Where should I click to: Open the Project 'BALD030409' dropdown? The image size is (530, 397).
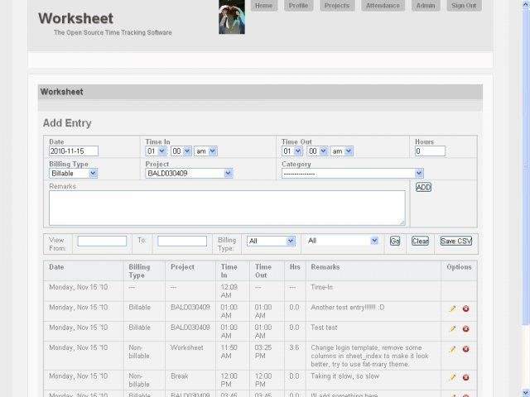tap(190, 174)
